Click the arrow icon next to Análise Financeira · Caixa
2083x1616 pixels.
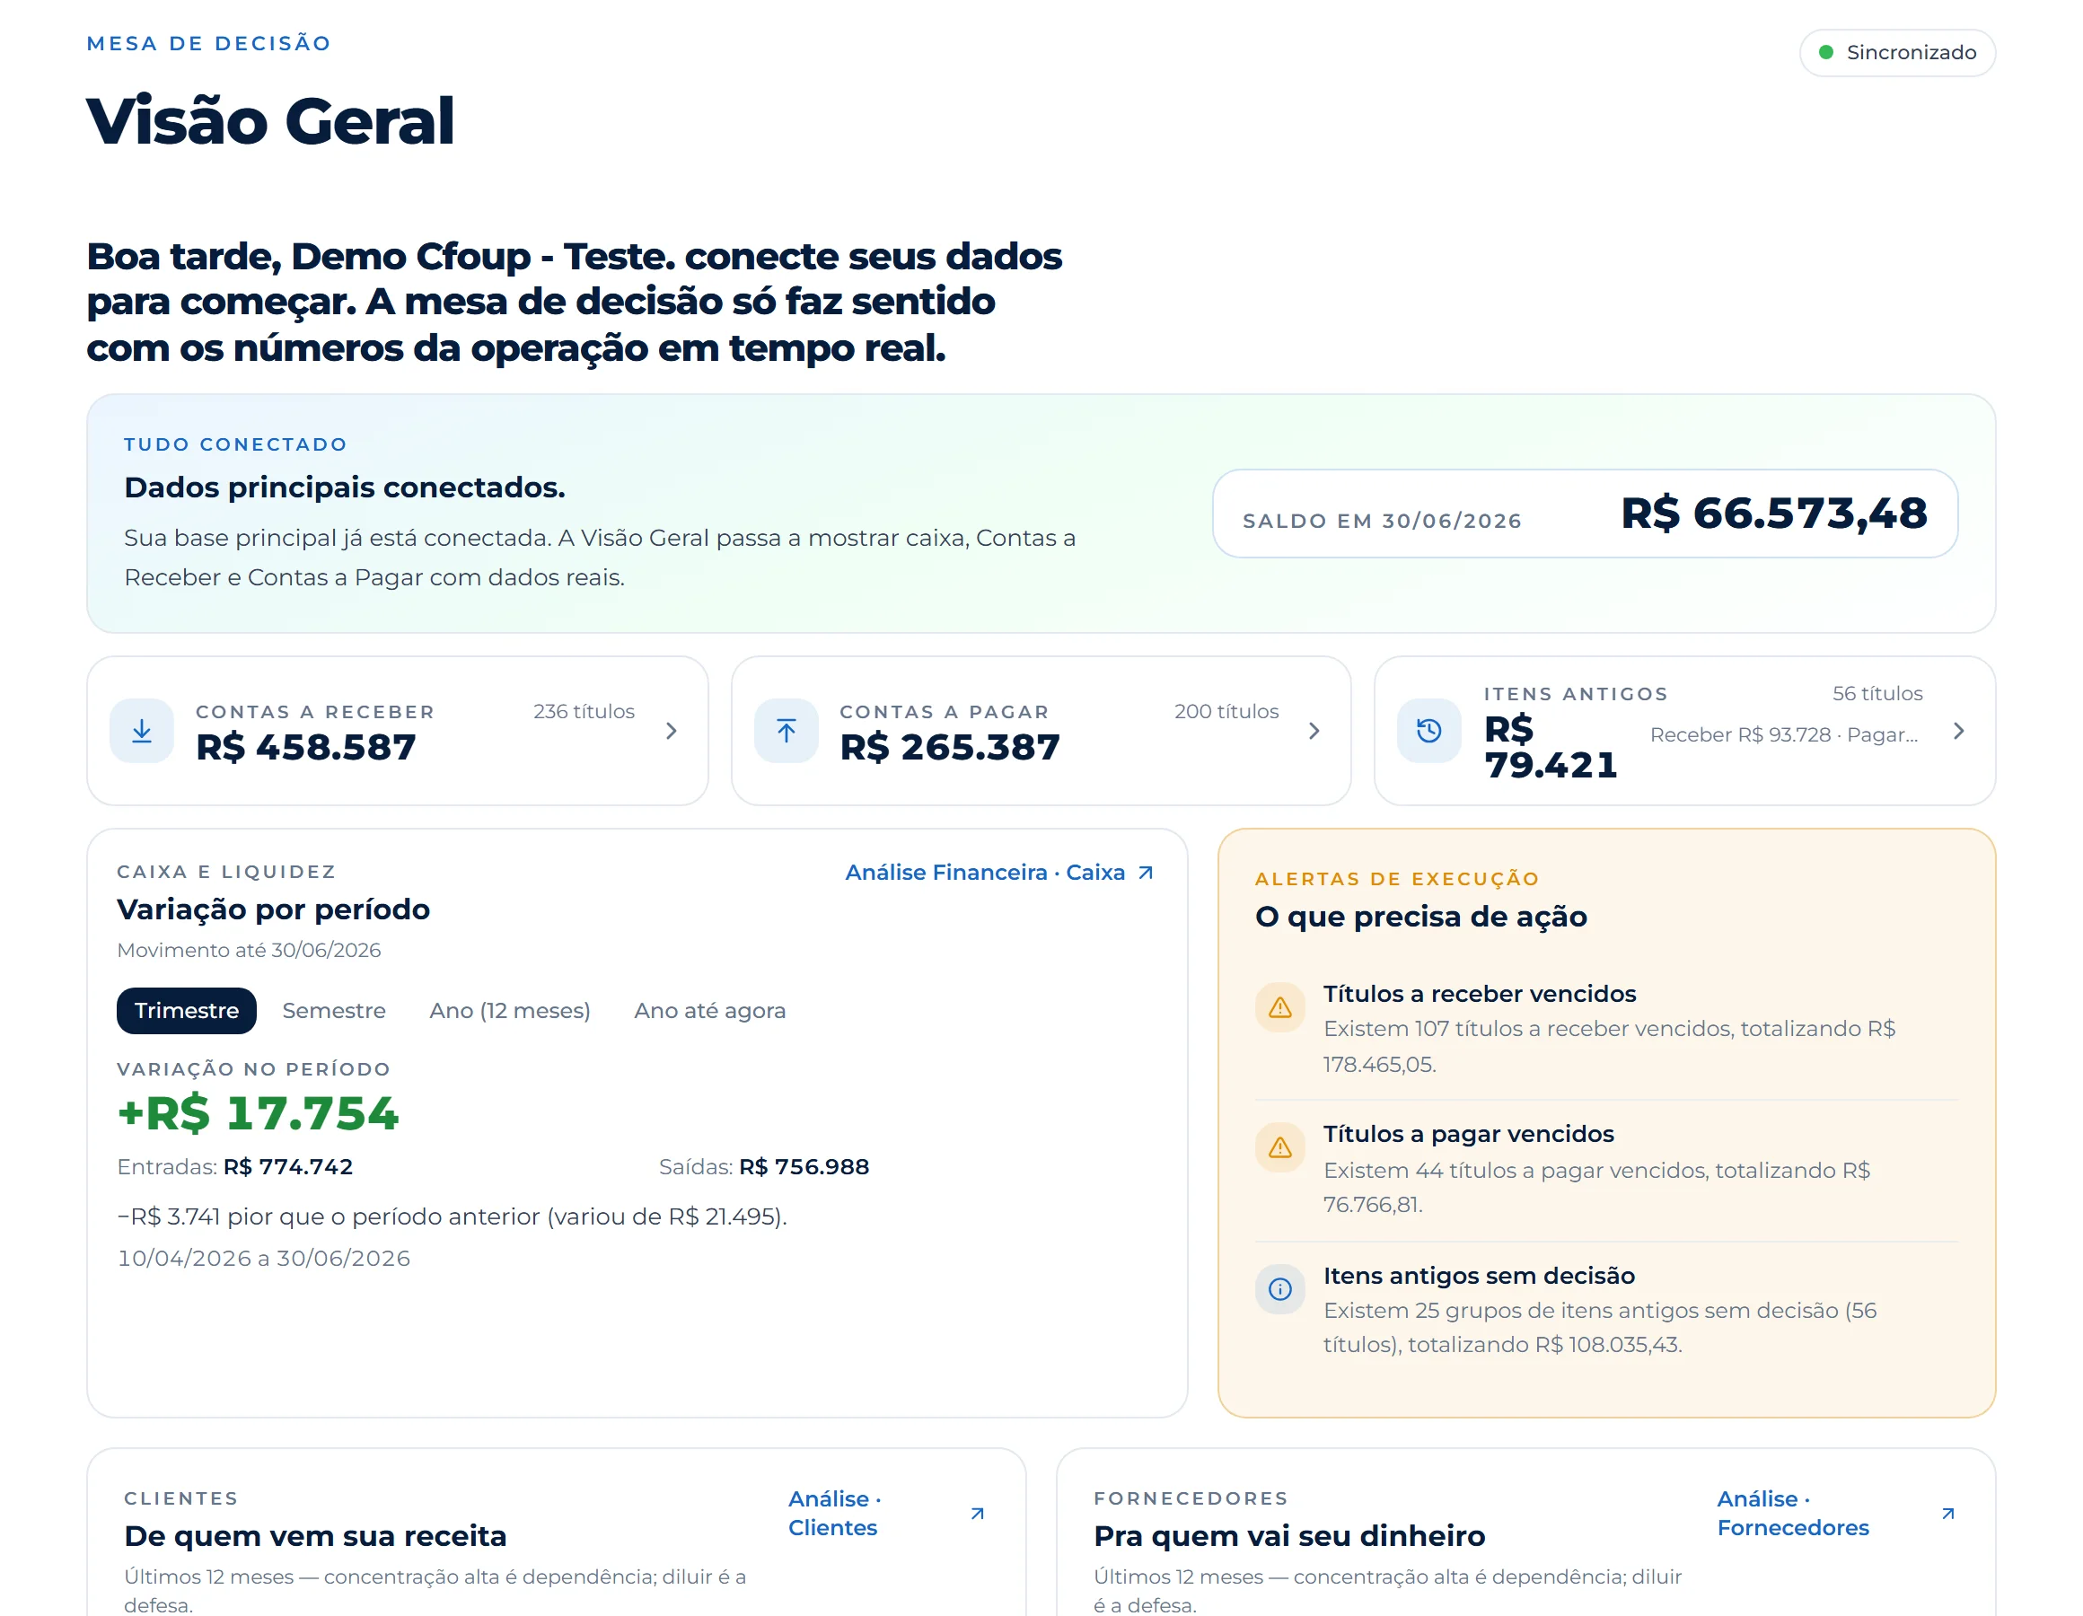click(x=1147, y=873)
